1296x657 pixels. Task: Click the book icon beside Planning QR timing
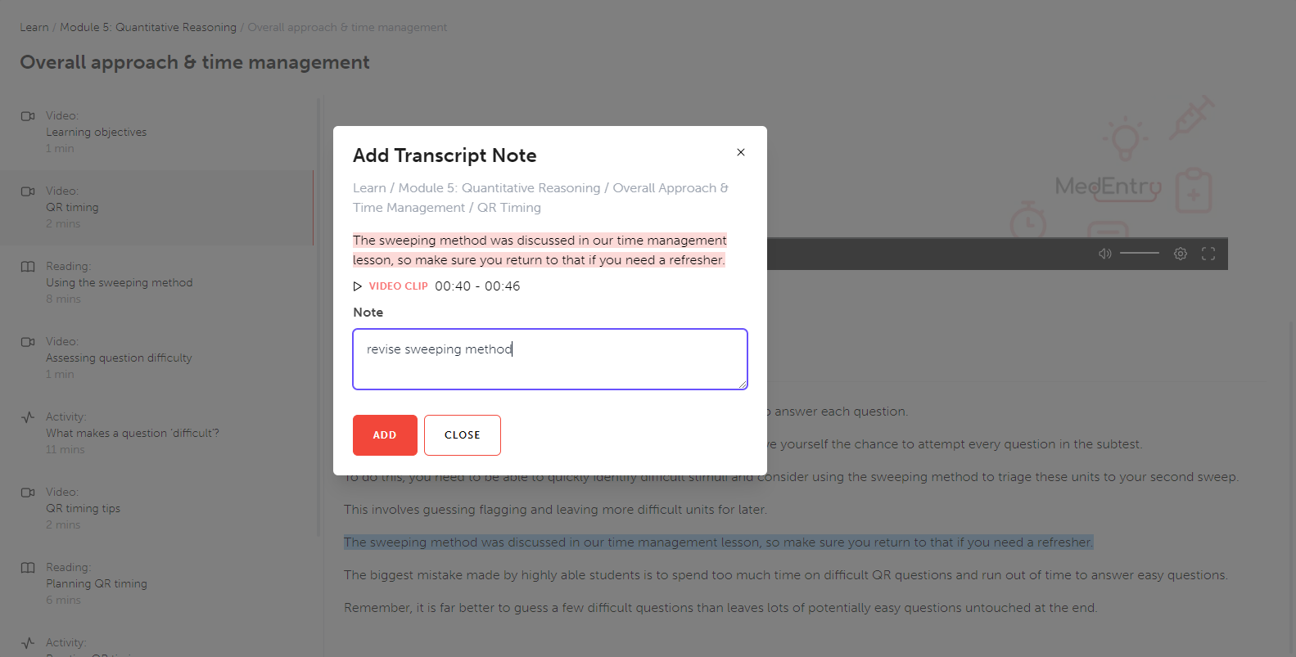(28, 568)
